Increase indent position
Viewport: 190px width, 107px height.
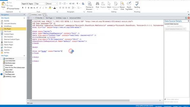coord(73,4)
